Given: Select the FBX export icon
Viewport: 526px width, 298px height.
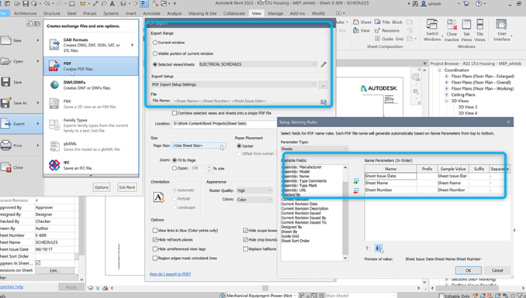Looking at the screenshot, I should 54,104.
